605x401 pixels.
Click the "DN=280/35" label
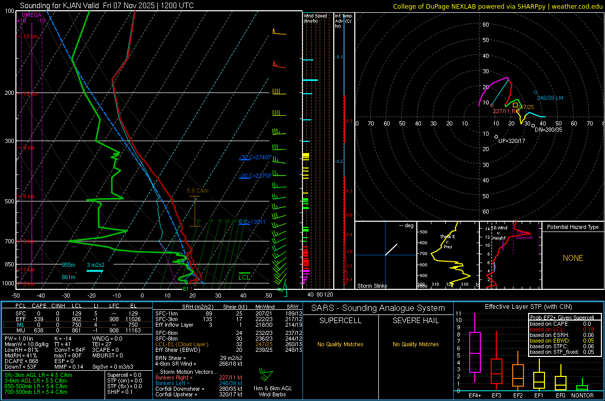pos(548,130)
